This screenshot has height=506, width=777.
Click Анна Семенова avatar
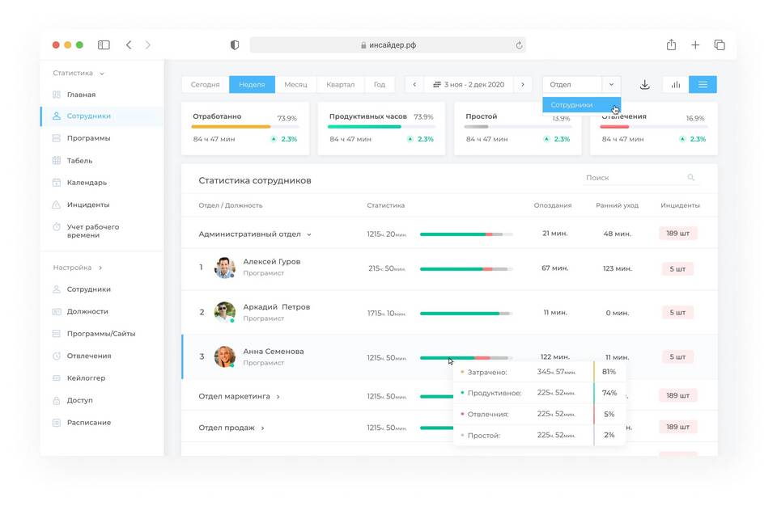click(225, 356)
